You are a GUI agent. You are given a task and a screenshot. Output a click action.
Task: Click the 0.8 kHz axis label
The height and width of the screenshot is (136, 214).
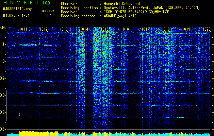pyautogui.click(x=3, y=95)
